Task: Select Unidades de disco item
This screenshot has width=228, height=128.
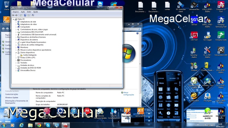Action: coord(27,65)
